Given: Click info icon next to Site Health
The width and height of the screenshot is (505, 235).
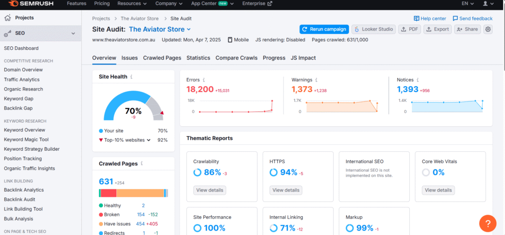Looking at the screenshot, I should click(131, 77).
